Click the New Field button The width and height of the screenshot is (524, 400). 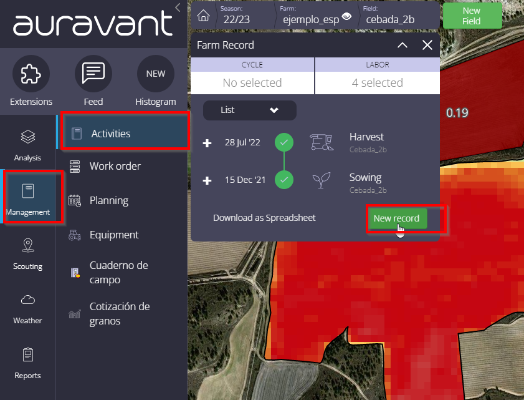click(472, 16)
